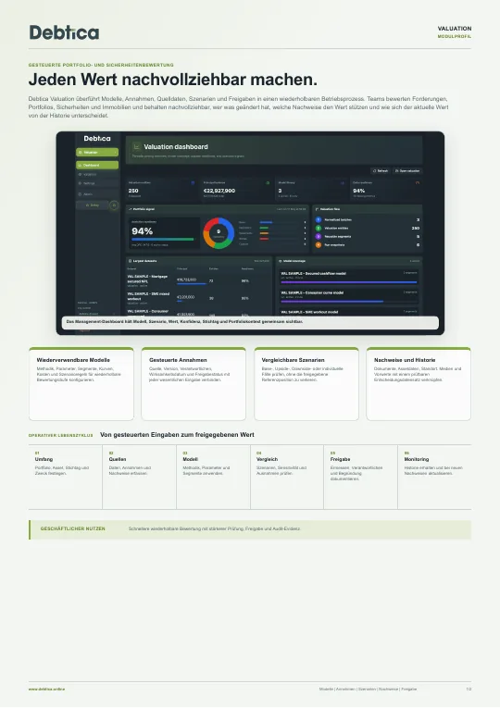Open the Valuation module selector in sidebar
Screen dimensions: 500x708
pos(97,153)
